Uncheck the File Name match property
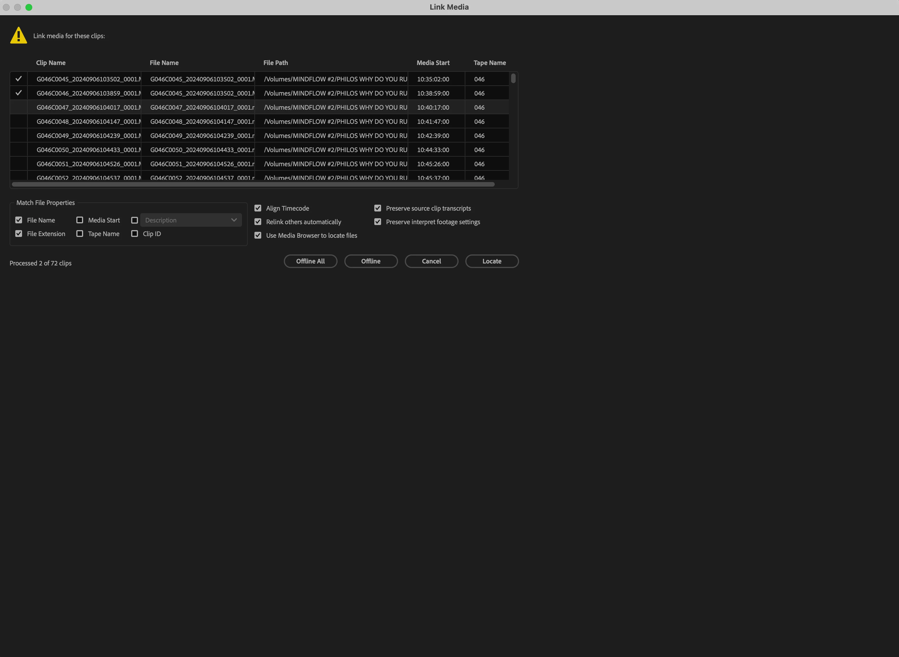 19,220
